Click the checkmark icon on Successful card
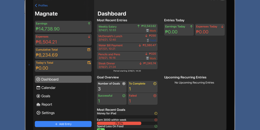The image size is (260, 130). coord(124,96)
